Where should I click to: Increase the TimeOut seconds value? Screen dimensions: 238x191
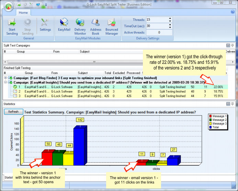170,25
